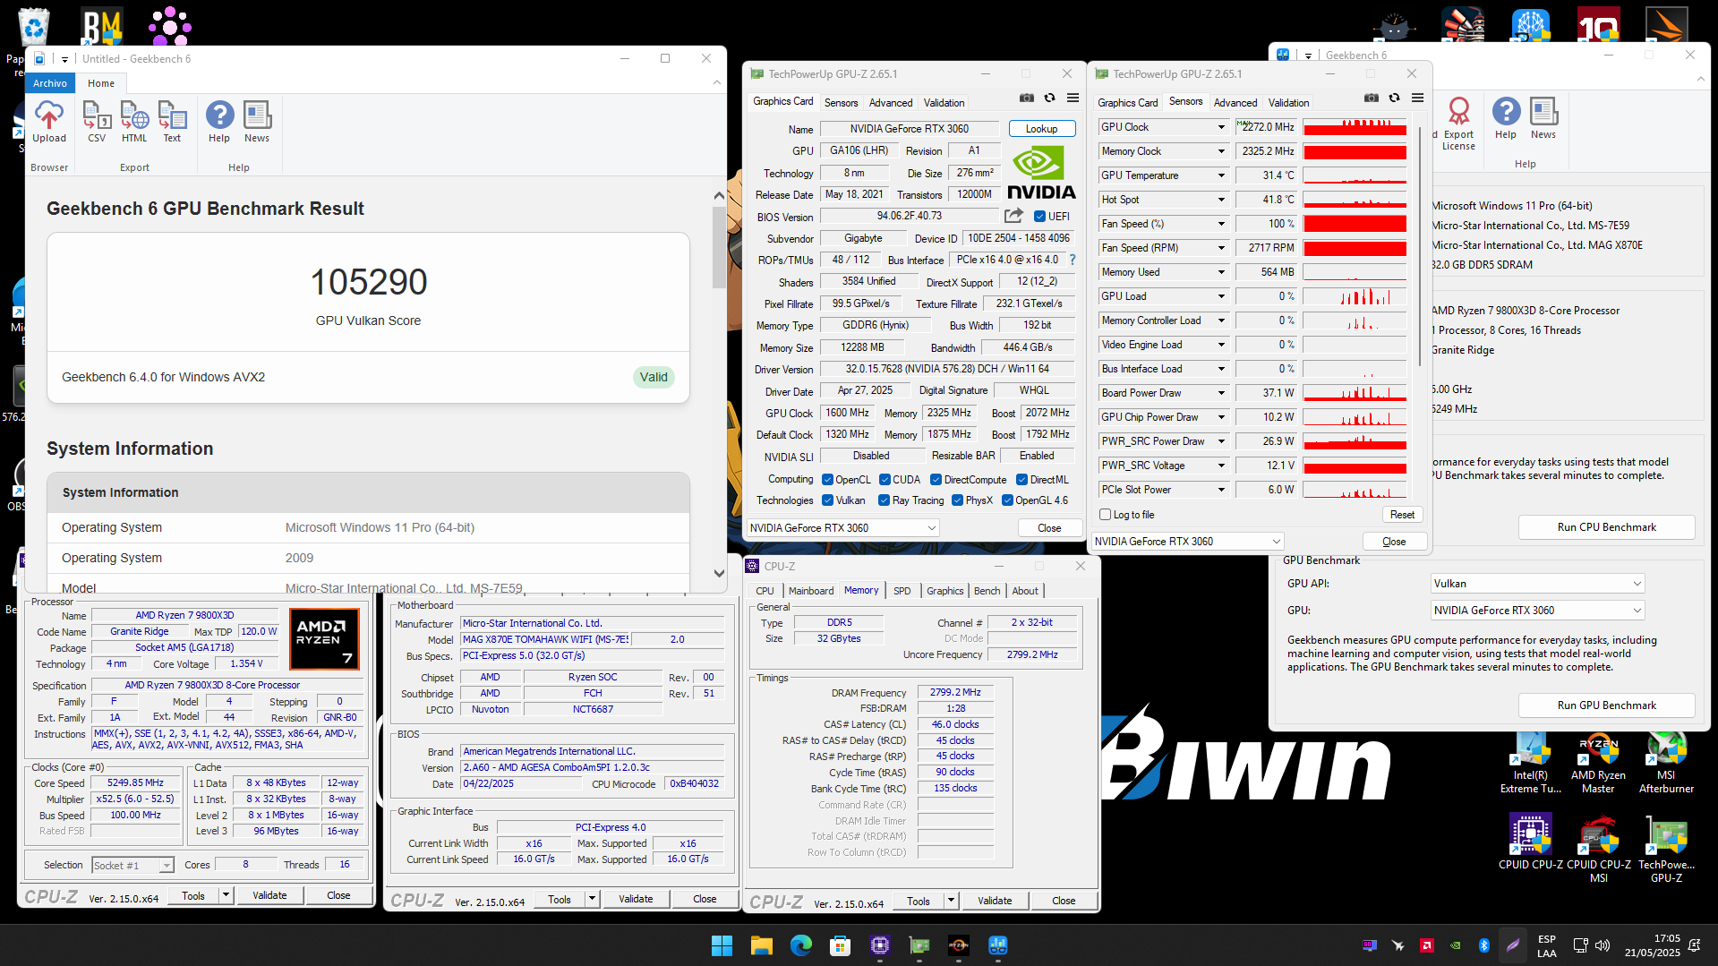Refresh the GPU-Z Sensors window
The height and width of the screenshot is (966, 1718).
click(x=1395, y=98)
